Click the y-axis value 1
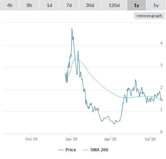 (x=161, y=109)
